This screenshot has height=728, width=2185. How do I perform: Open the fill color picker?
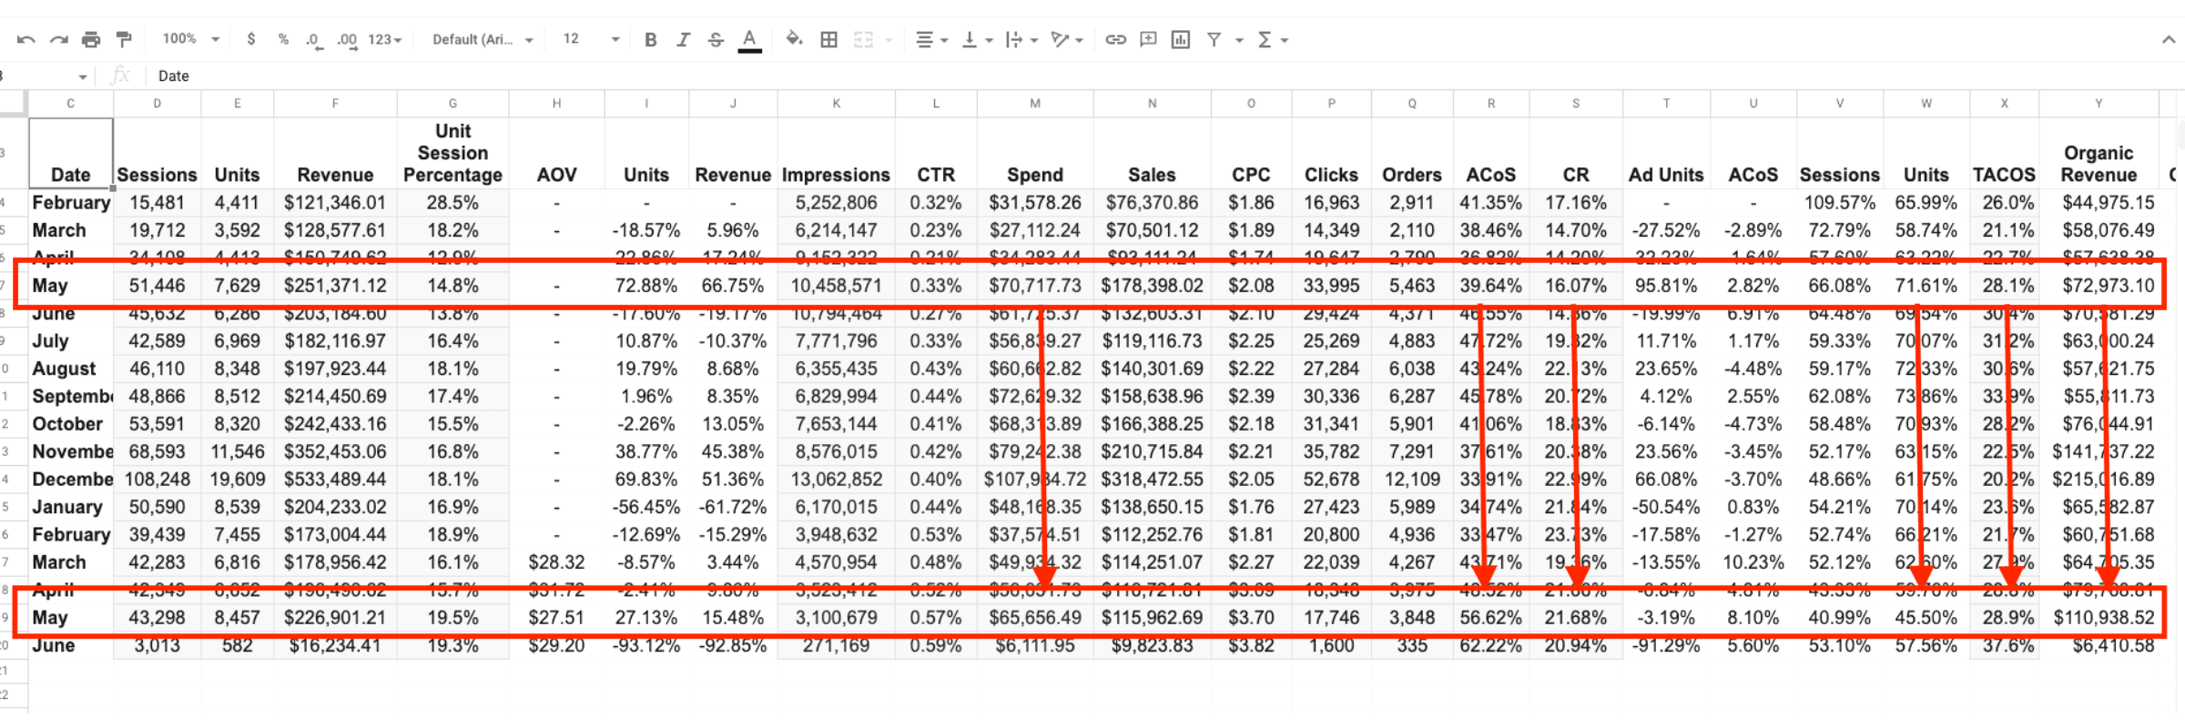(x=794, y=39)
